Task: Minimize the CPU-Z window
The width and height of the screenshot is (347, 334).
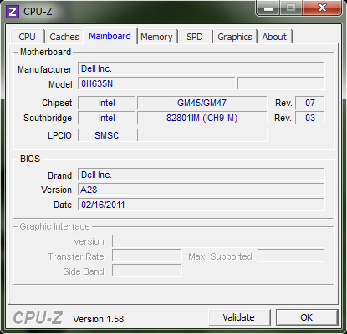Action: 268,8
